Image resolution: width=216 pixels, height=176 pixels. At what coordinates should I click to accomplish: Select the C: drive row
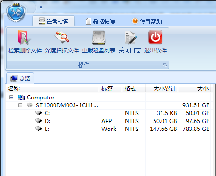[108, 113]
